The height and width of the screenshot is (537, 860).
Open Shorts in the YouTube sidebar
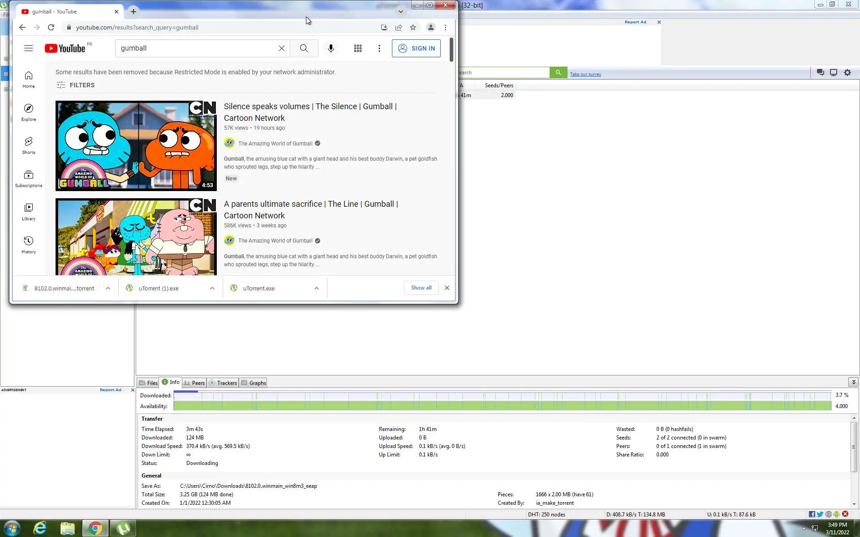point(28,145)
